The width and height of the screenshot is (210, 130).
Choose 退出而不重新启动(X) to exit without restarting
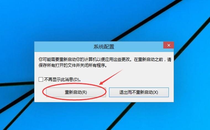pyautogui.click(x=139, y=92)
